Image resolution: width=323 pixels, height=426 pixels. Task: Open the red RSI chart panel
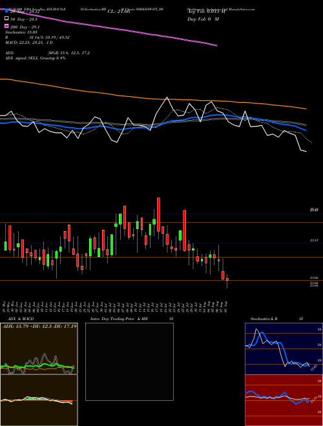click(284, 400)
